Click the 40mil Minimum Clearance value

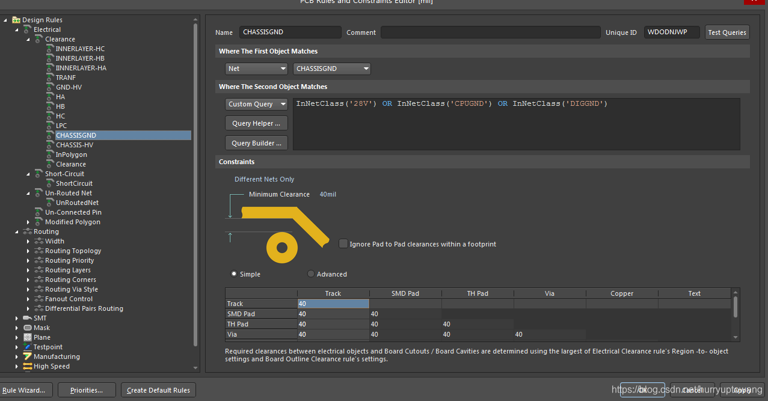click(x=328, y=194)
